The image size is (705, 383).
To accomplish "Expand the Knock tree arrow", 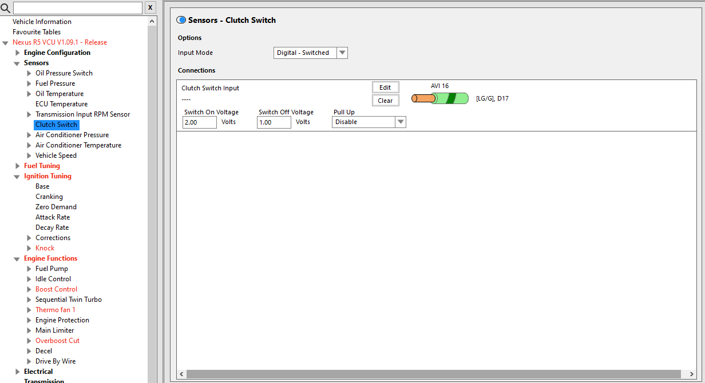I will (x=29, y=248).
